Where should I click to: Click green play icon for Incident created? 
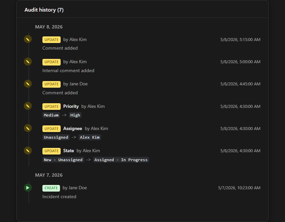tap(28, 188)
